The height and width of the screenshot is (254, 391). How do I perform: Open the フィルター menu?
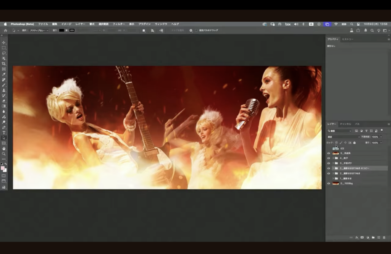pyautogui.click(x=119, y=24)
